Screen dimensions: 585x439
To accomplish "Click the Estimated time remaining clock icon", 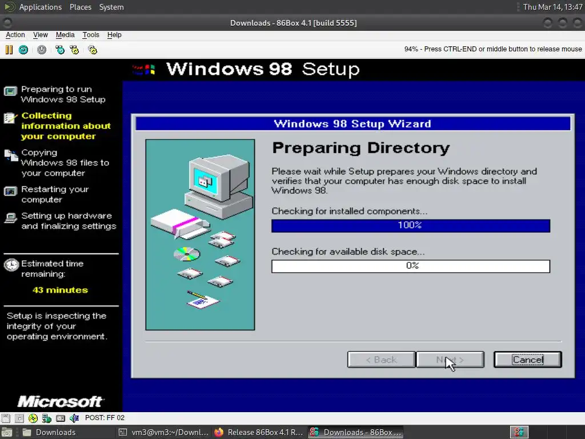I will click(x=11, y=265).
